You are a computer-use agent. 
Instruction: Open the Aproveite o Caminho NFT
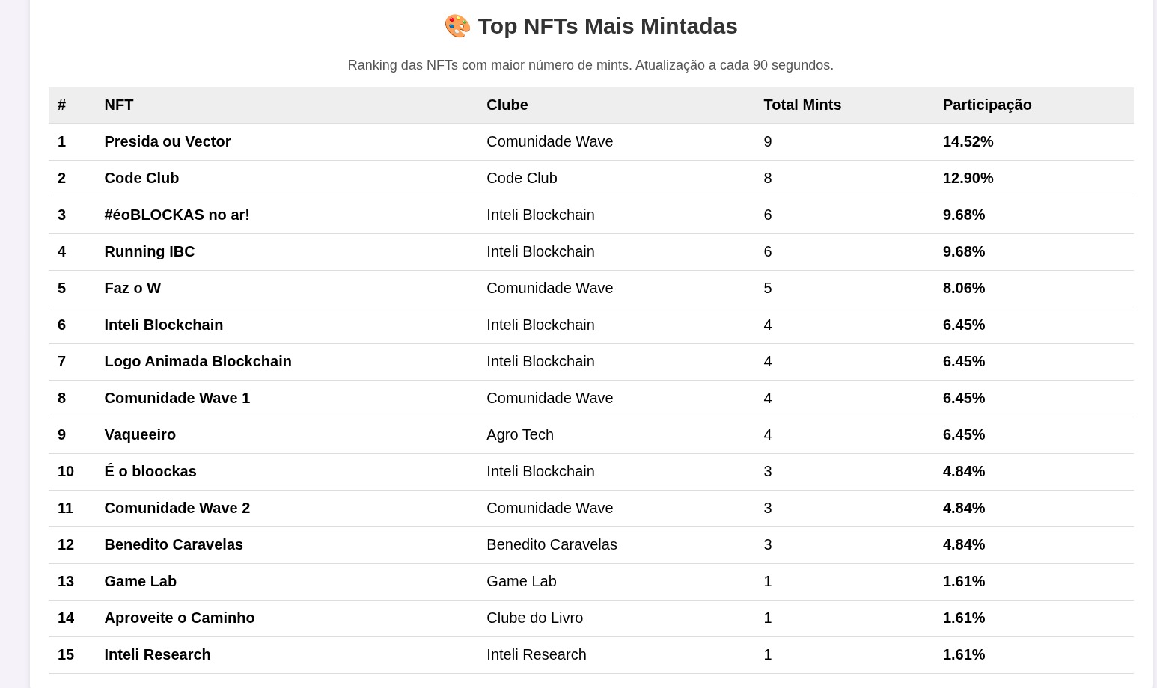click(x=179, y=618)
